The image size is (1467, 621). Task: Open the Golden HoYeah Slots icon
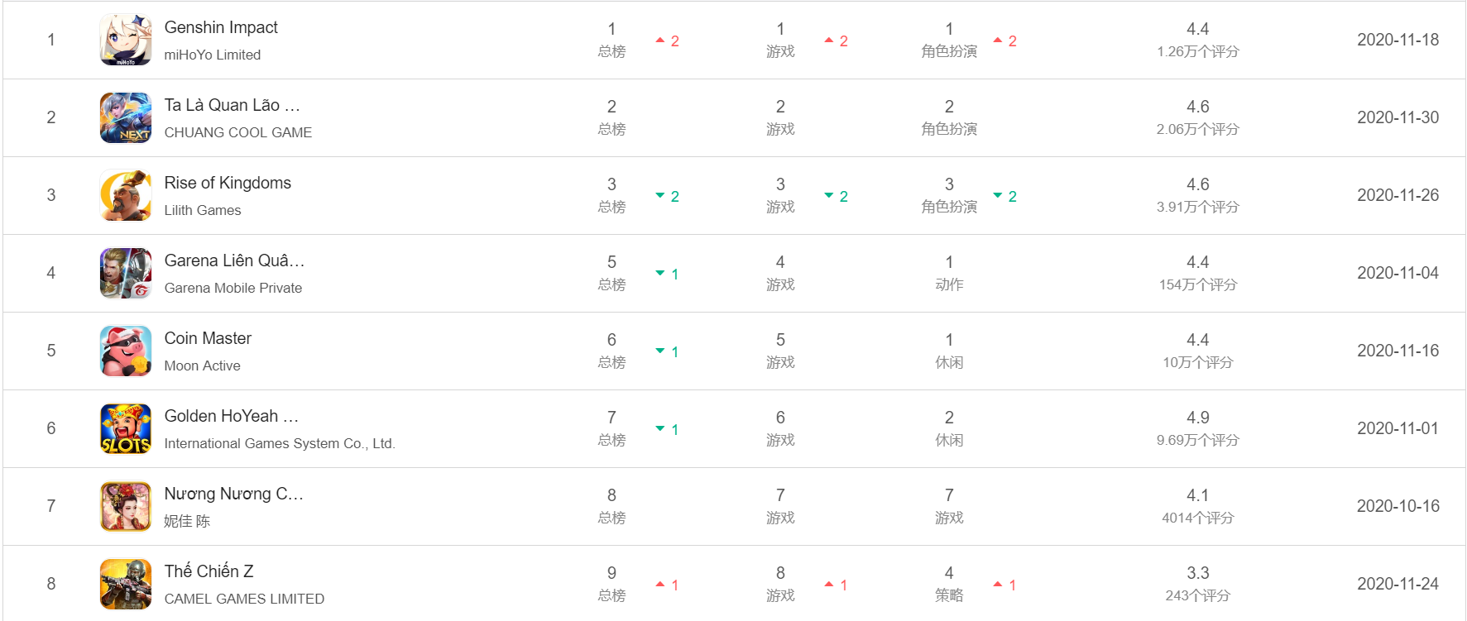click(126, 428)
